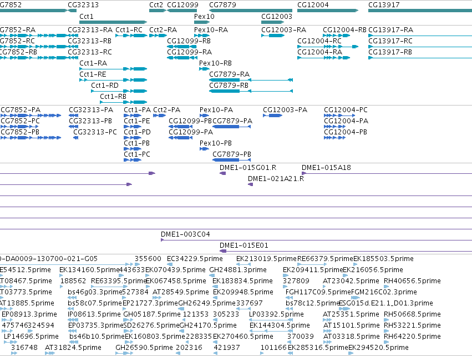Select transcript Cct2-RA
Viewport: 472px width, 356px height.
coord(158,36)
